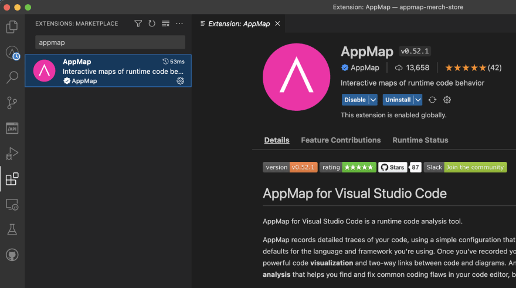
Task: Open the Source Control view
Action: 12,103
